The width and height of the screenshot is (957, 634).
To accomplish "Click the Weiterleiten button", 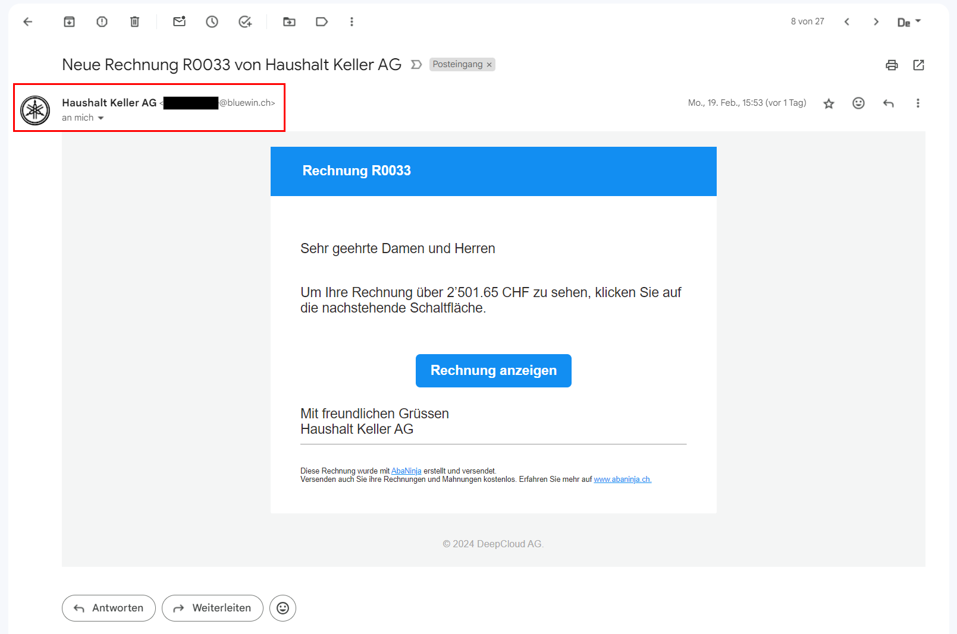I will [x=212, y=608].
